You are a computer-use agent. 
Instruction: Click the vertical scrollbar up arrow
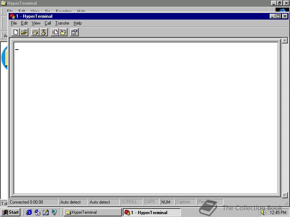[x=285, y=41]
